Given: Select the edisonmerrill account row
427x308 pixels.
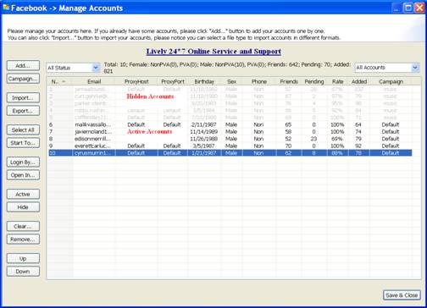Looking at the screenshot, I should (230, 139).
